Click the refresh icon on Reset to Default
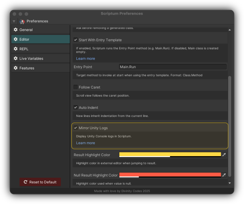 25,182
